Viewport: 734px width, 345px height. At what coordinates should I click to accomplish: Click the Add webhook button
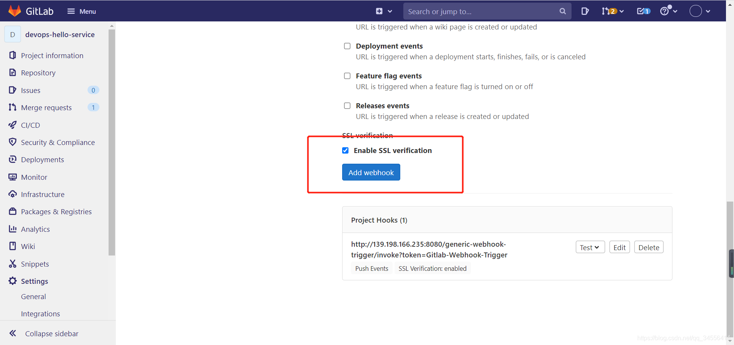[x=371, y=172]
